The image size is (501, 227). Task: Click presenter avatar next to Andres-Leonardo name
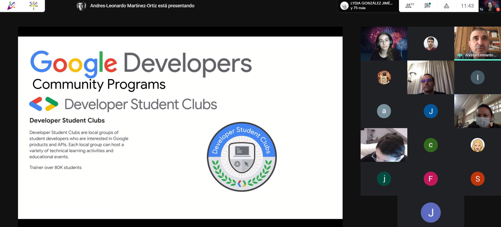(x=81, y=6)
